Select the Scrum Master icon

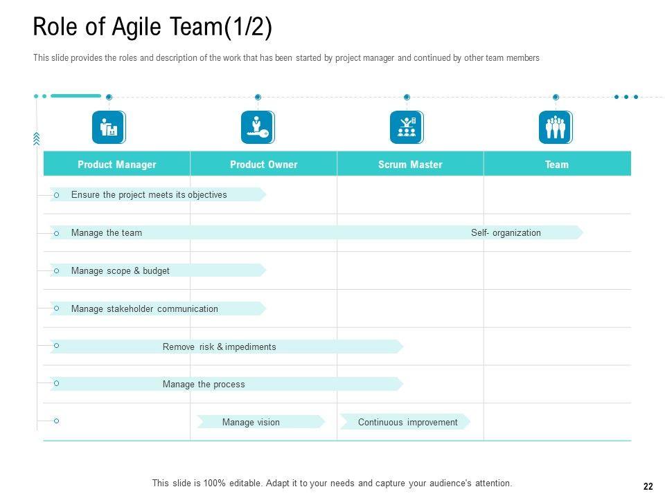point(407,128)
